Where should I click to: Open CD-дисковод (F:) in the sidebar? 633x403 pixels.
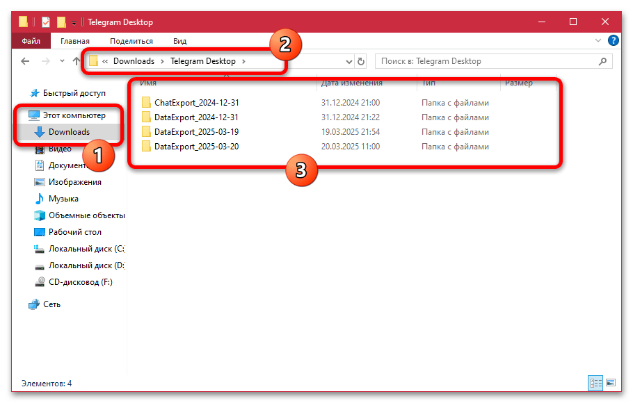click(x=80, y=282)
